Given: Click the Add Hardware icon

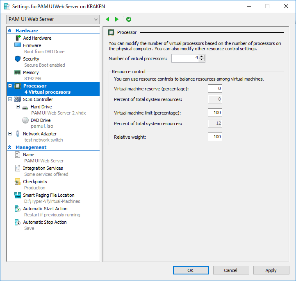Looking at the screenshot, I should coord(18,38).
